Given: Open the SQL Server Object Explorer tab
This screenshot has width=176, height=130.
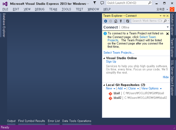Looking at the screenshot, I should click(x=172, y=78).
